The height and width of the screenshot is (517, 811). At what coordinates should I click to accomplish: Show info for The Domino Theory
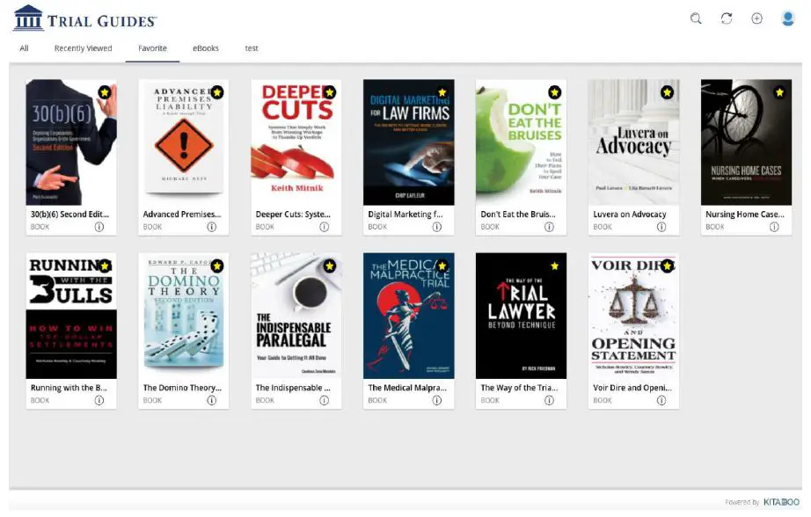tap(211, 401)
